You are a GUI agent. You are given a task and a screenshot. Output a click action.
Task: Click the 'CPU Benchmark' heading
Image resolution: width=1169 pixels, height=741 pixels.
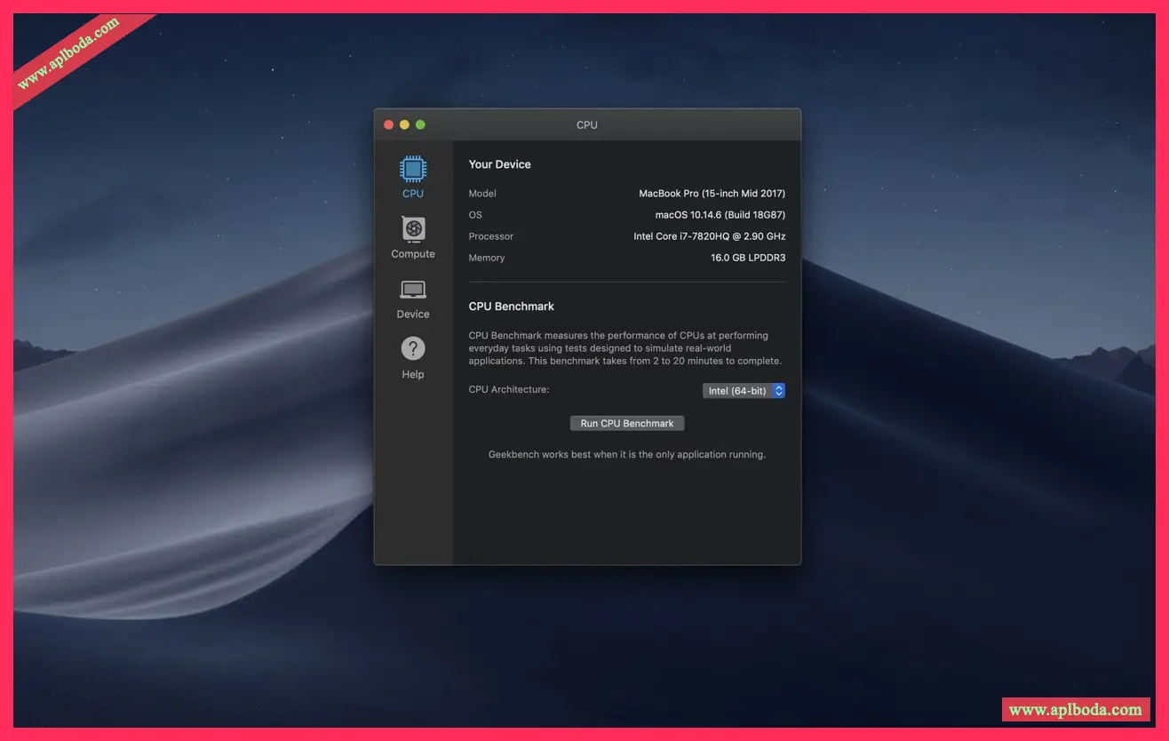tap(512, 307)
